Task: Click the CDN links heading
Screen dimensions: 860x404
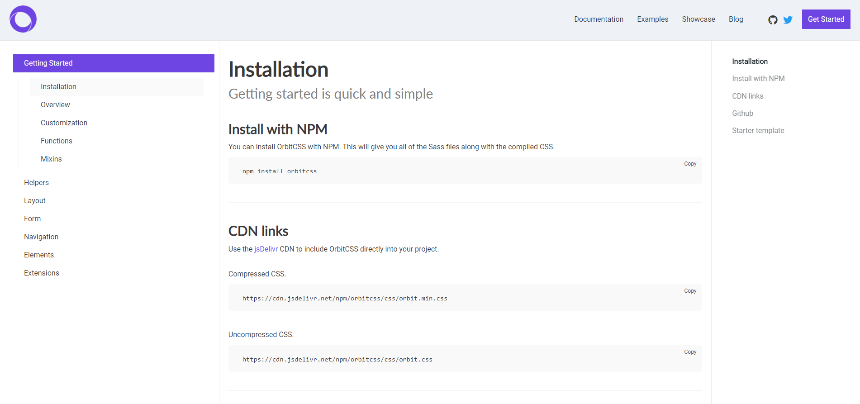Action: [x=258, y=231]
